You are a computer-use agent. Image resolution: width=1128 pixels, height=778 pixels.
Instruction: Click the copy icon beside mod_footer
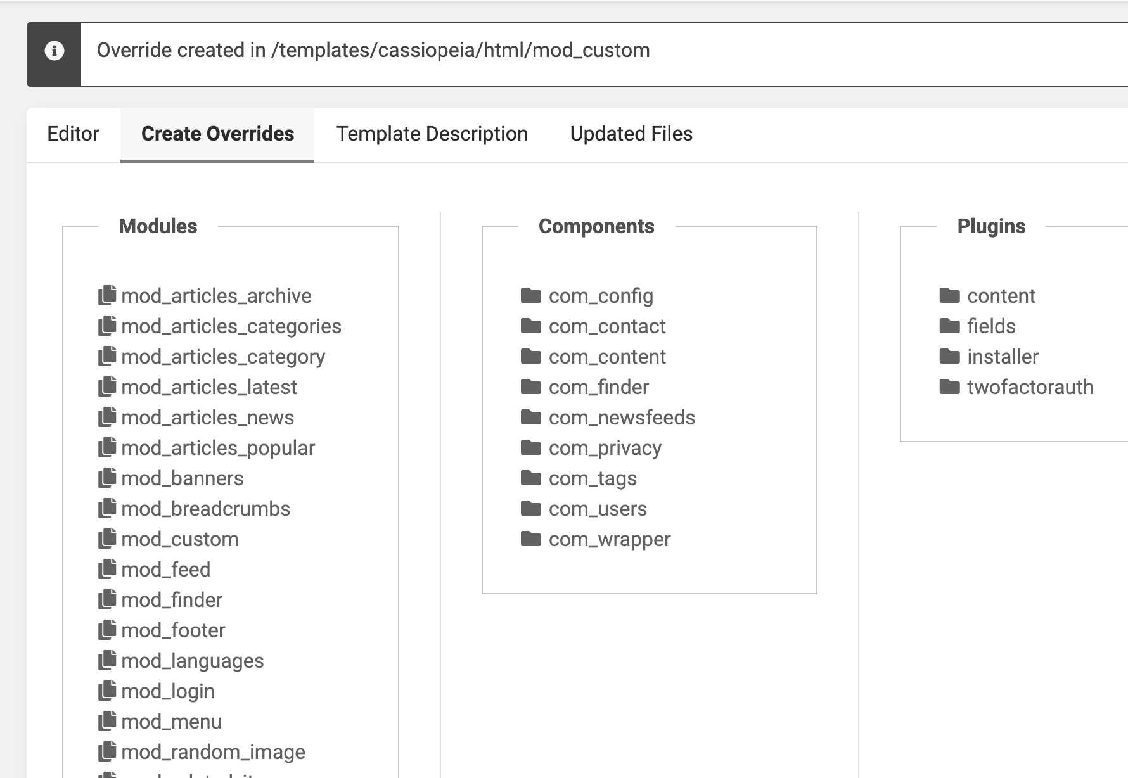click(107, 630)
